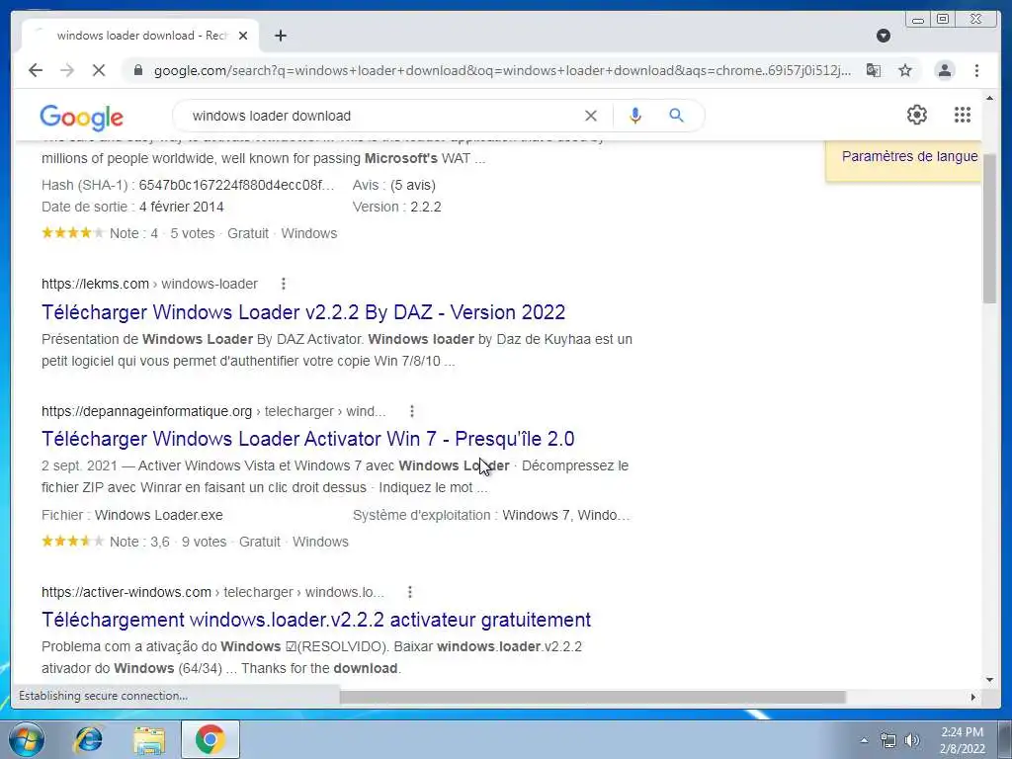Start voice search with the microphone
Viewport: 1012px width, 759px height.
[635, 116]
